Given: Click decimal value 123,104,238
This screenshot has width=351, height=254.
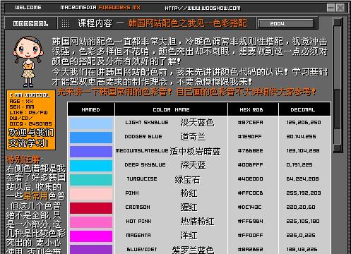Looking at the screenshot, I should [303, 150].
